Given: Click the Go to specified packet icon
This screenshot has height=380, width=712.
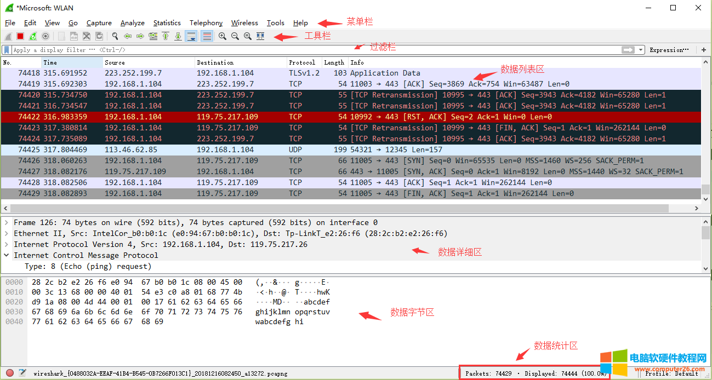Looking at the screenshot, I should click(153, 36).
